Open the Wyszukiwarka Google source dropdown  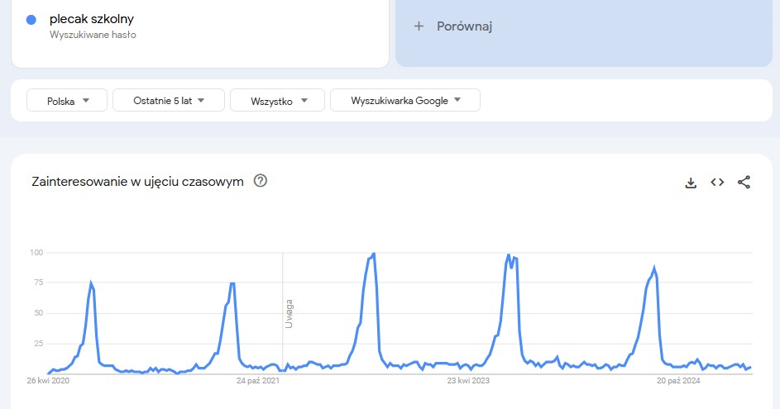(x=405, y=100)
